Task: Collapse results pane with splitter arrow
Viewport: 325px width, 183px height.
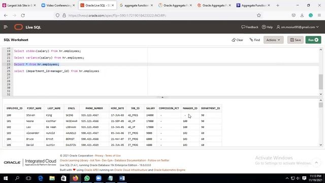Action: pyautogui.click(x=162, y=97)
